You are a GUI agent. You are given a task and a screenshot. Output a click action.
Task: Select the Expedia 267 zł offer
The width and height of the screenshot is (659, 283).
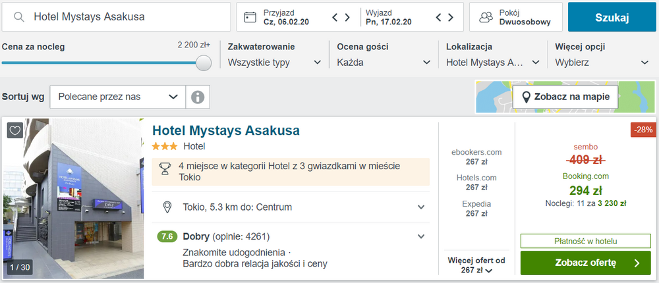[x=476, y=208]
